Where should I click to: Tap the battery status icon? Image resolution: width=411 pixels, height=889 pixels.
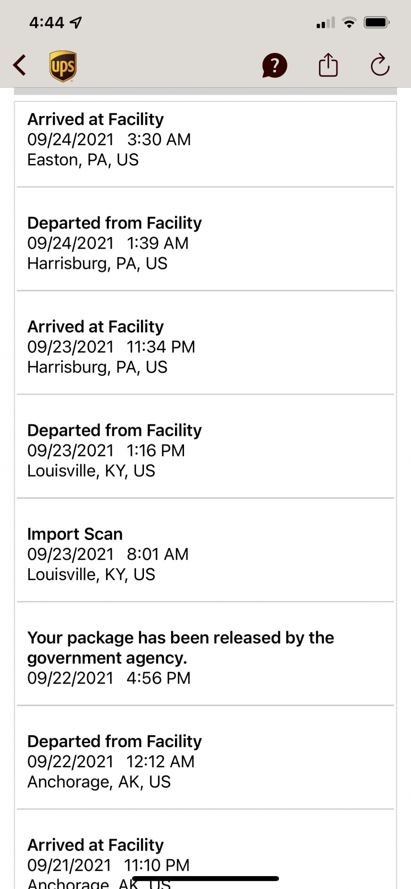tap(376, 22)
